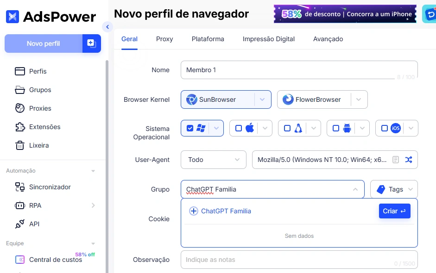Randomize the User-Agent with the shuffle icon
436x273 pixels.
pyautogui.click(x=408, y=159)
